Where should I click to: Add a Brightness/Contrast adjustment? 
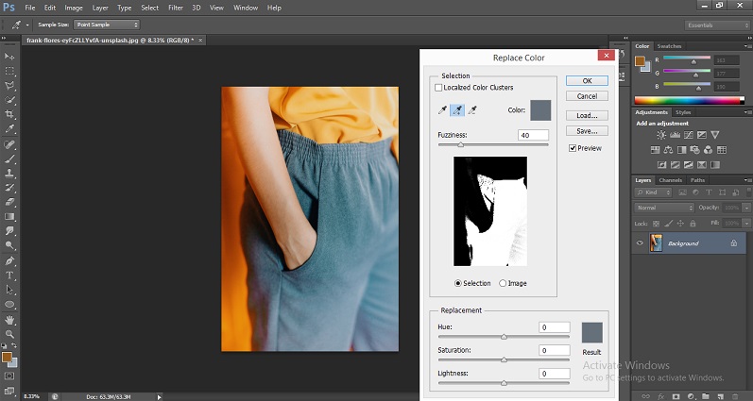pos(661,135)
